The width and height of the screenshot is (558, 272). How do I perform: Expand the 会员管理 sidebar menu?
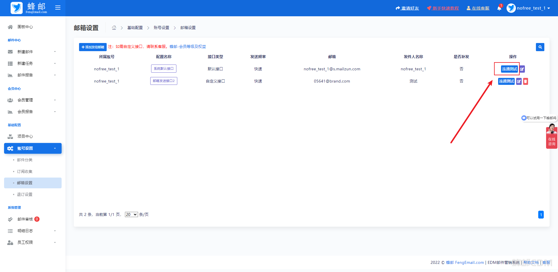pos(32,100)
